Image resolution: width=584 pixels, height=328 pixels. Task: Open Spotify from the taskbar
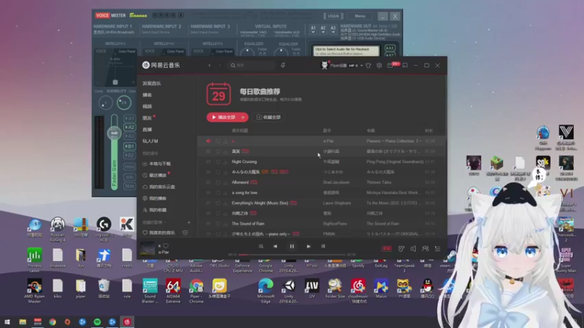(97, 321)
